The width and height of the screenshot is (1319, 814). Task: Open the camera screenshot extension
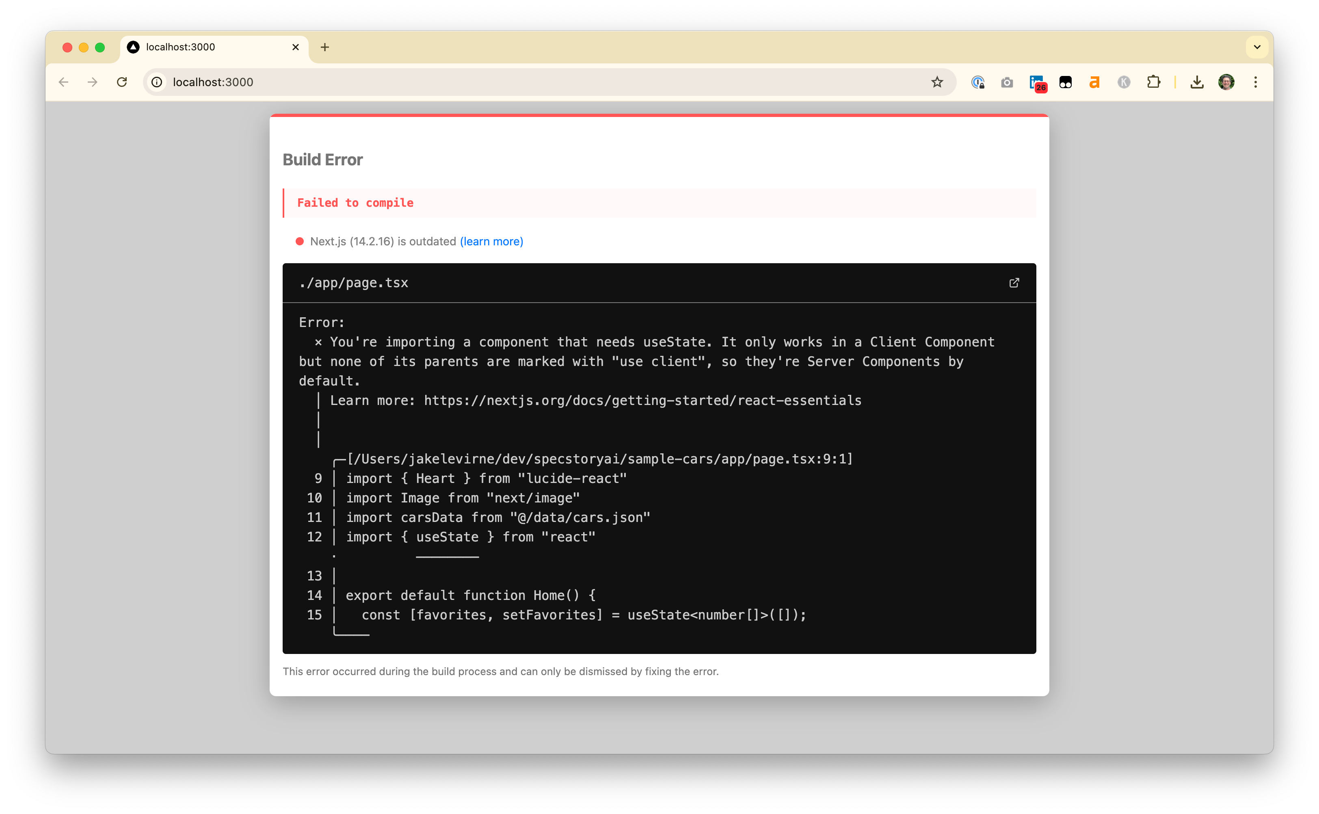click(x=1007, y=82)
